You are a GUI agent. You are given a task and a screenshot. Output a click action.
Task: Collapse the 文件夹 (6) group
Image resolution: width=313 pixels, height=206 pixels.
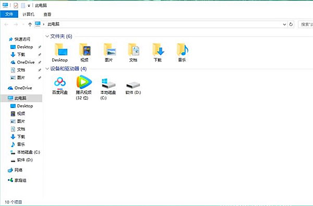[x=47, y=37]
